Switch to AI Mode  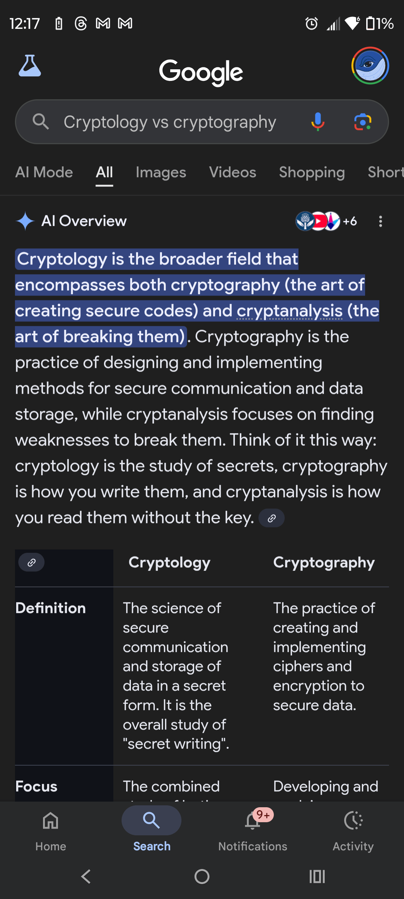(44, 172)
